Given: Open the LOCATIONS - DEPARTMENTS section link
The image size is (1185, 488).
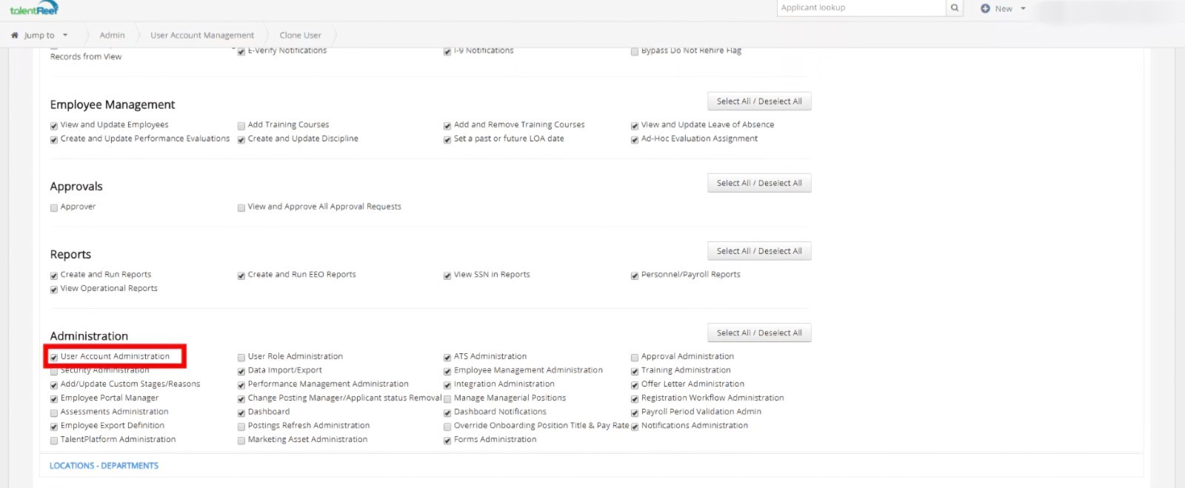Looking at the screenshot, I should [104, 465].
